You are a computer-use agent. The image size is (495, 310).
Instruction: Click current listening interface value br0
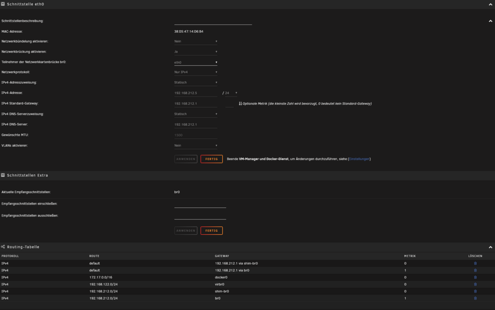point(177,192)
